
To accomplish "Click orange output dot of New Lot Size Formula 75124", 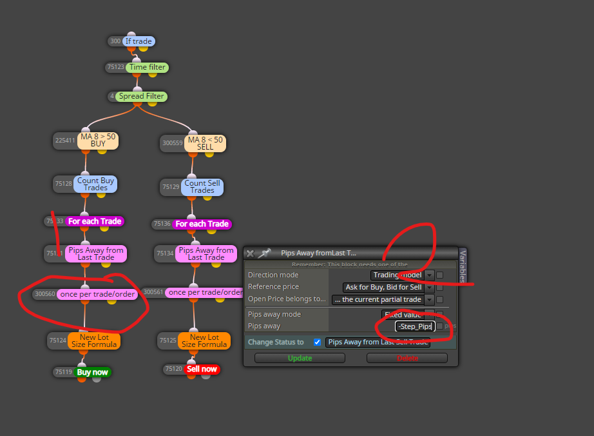I will [83, 352].
